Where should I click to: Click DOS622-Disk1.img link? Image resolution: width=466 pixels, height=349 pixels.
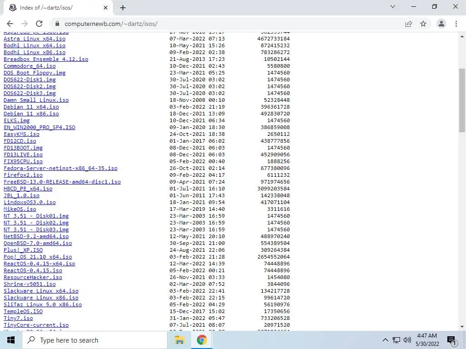(x=30, y=80)
